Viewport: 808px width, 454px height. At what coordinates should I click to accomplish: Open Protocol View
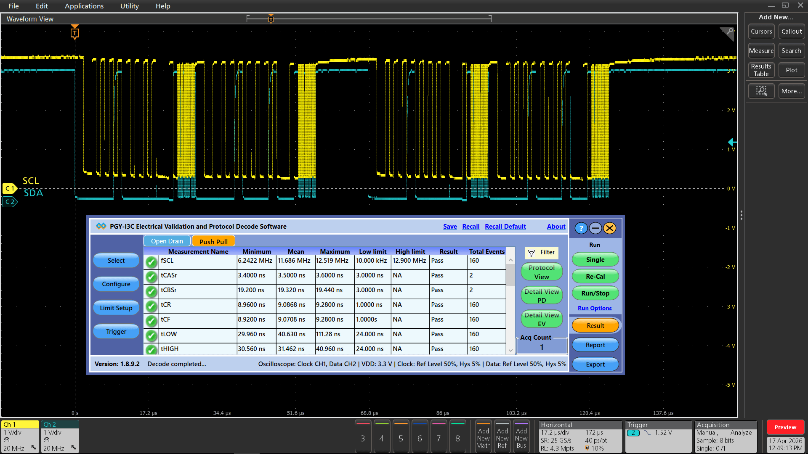tap(542, 272)
